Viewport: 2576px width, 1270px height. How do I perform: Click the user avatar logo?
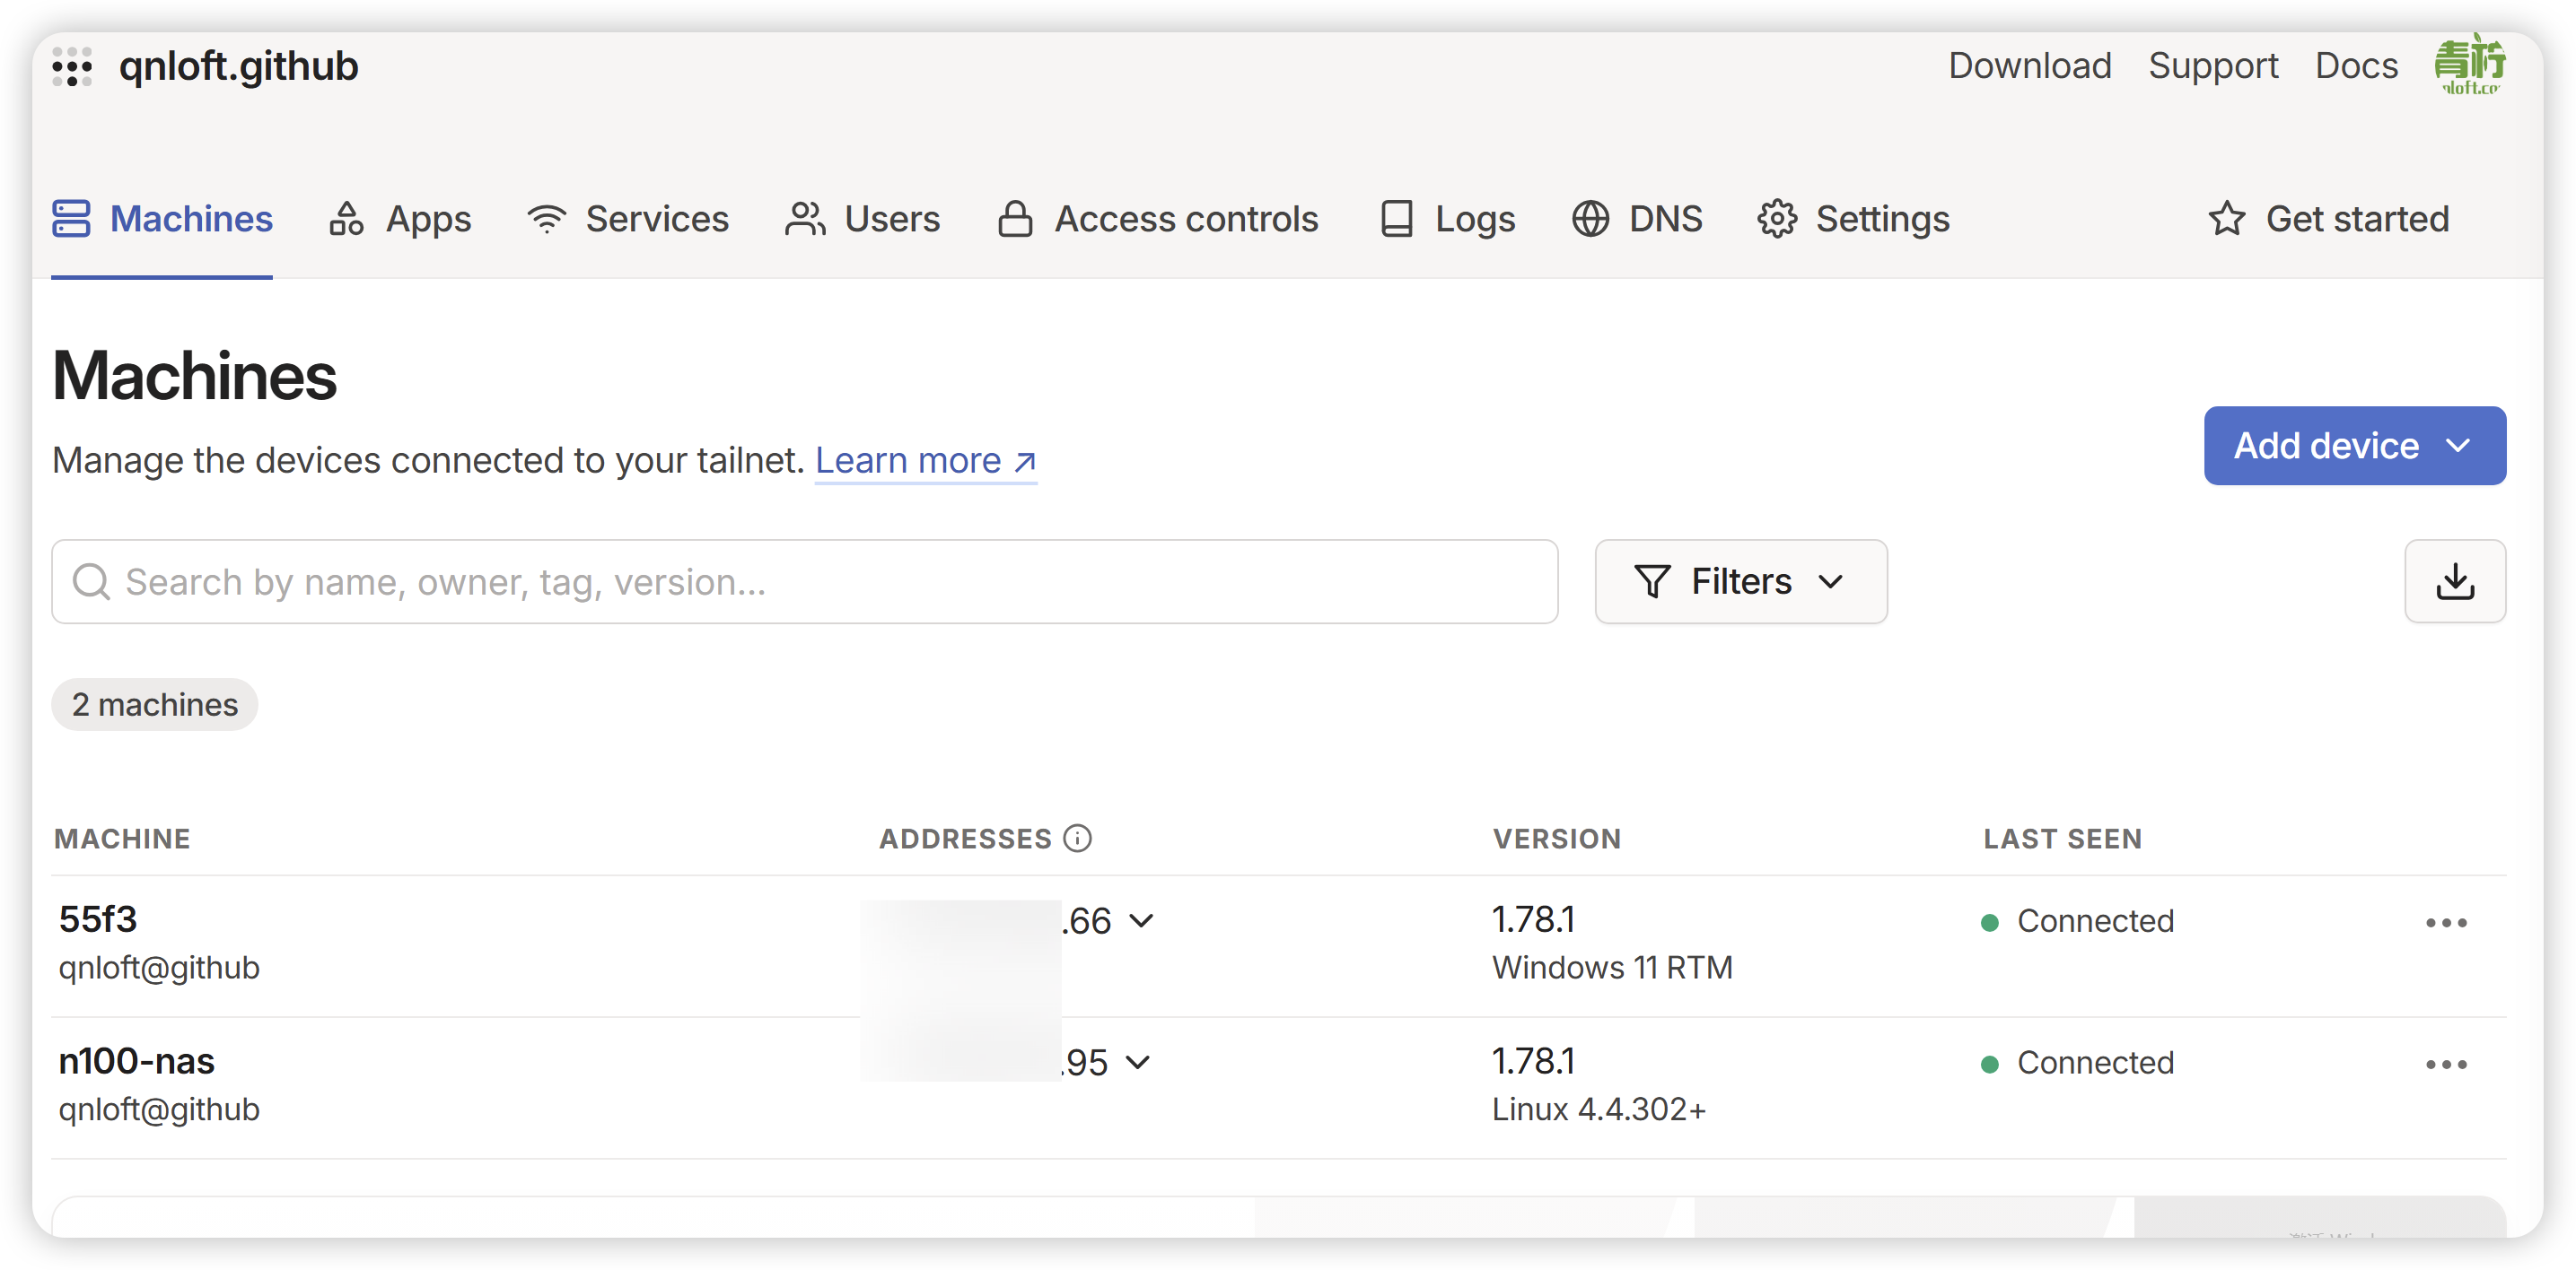2470,64
